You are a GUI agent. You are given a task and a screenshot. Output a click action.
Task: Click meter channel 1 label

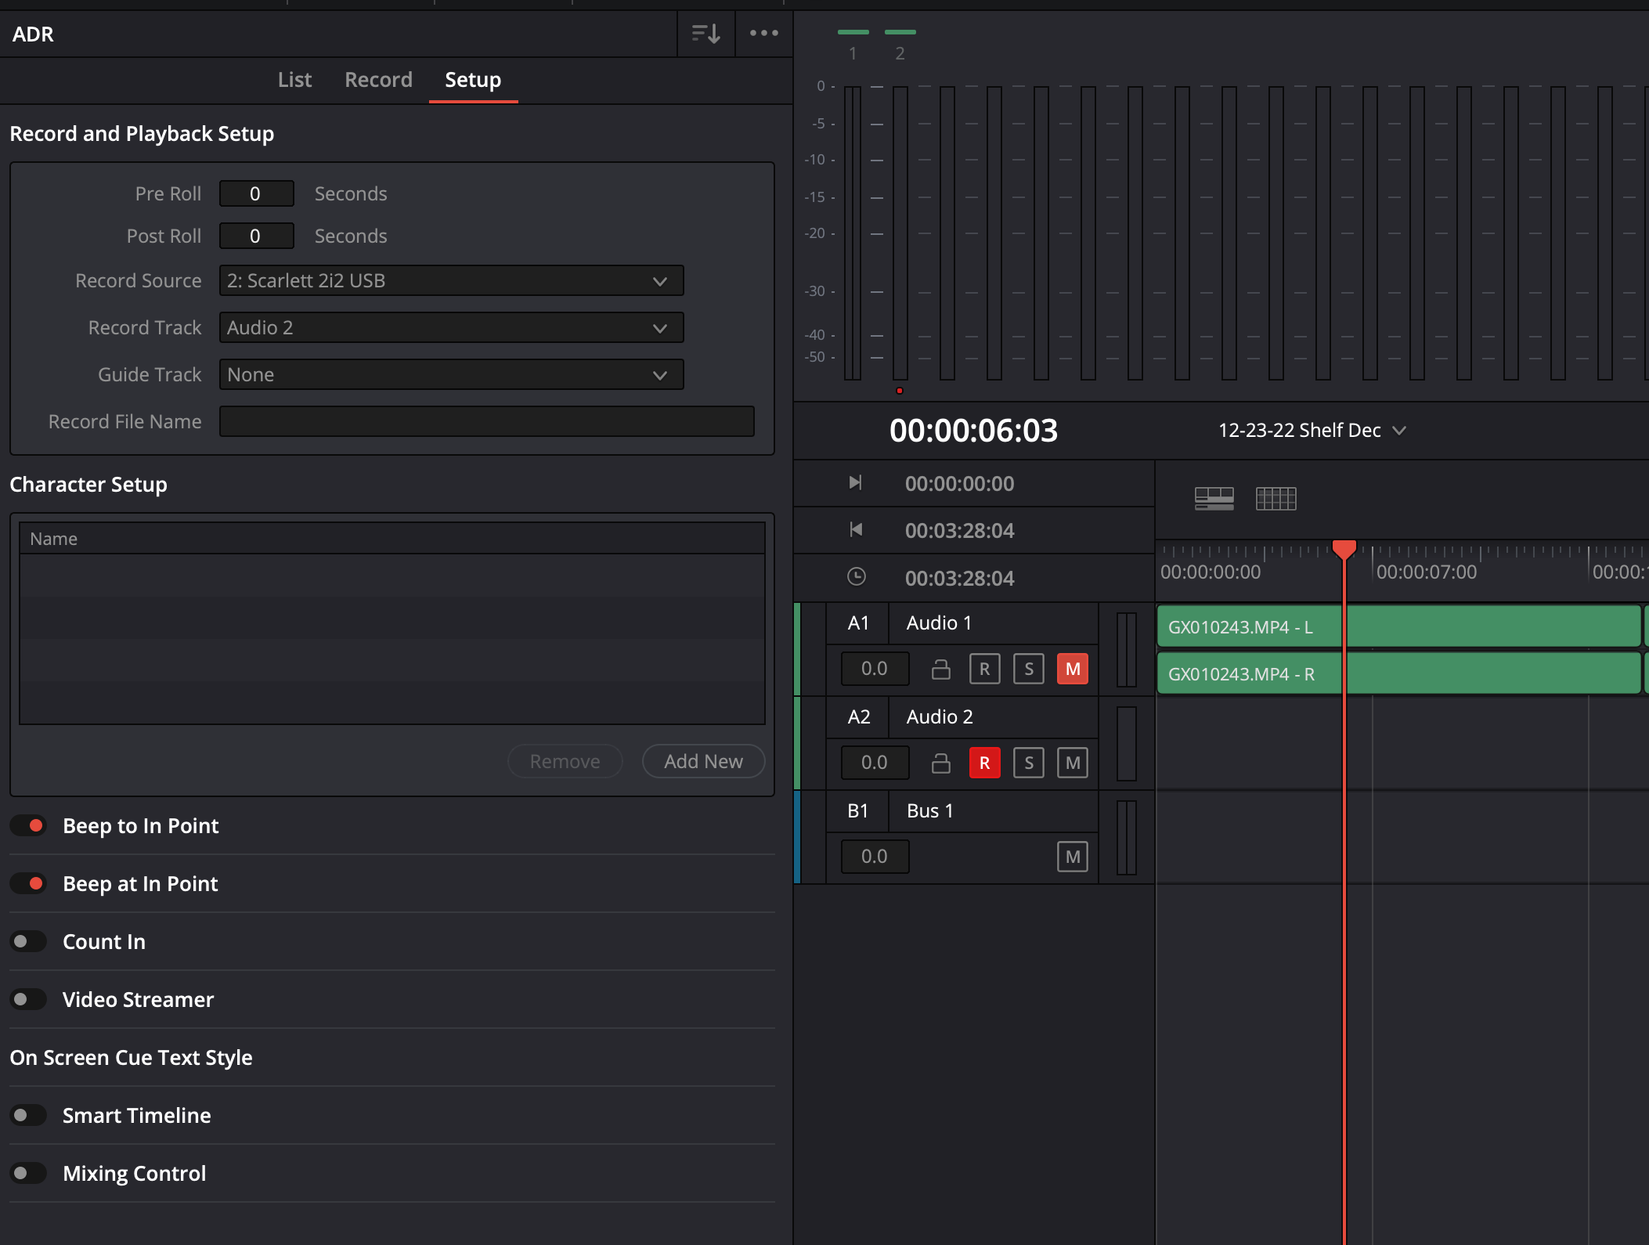[x=853, y=53]
